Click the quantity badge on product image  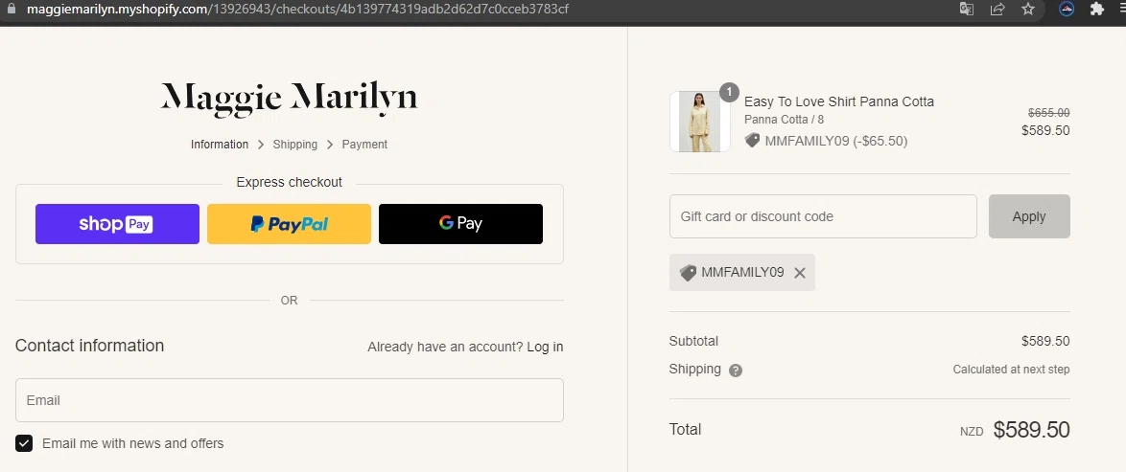[x=729, y=92]
